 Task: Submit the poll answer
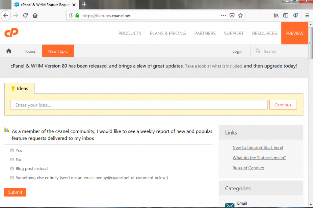click(15, 192)
